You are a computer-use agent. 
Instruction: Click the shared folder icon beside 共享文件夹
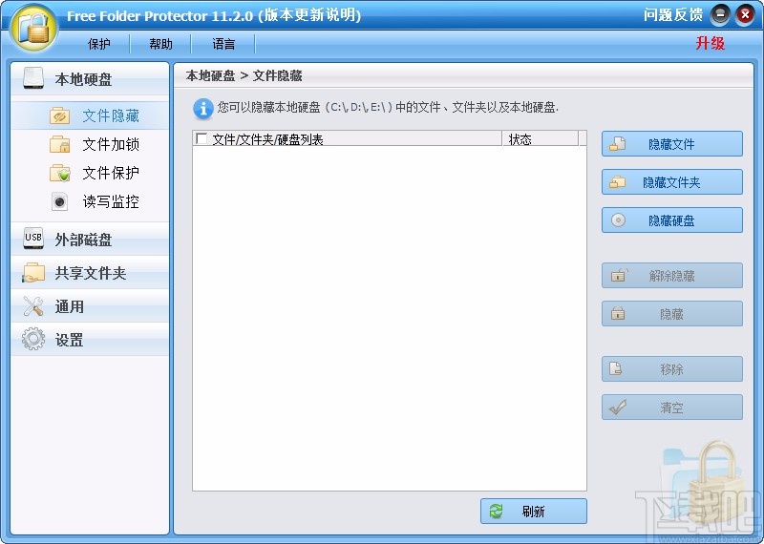pos(33,273)
